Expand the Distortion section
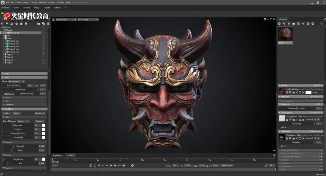 click(24, 105)
